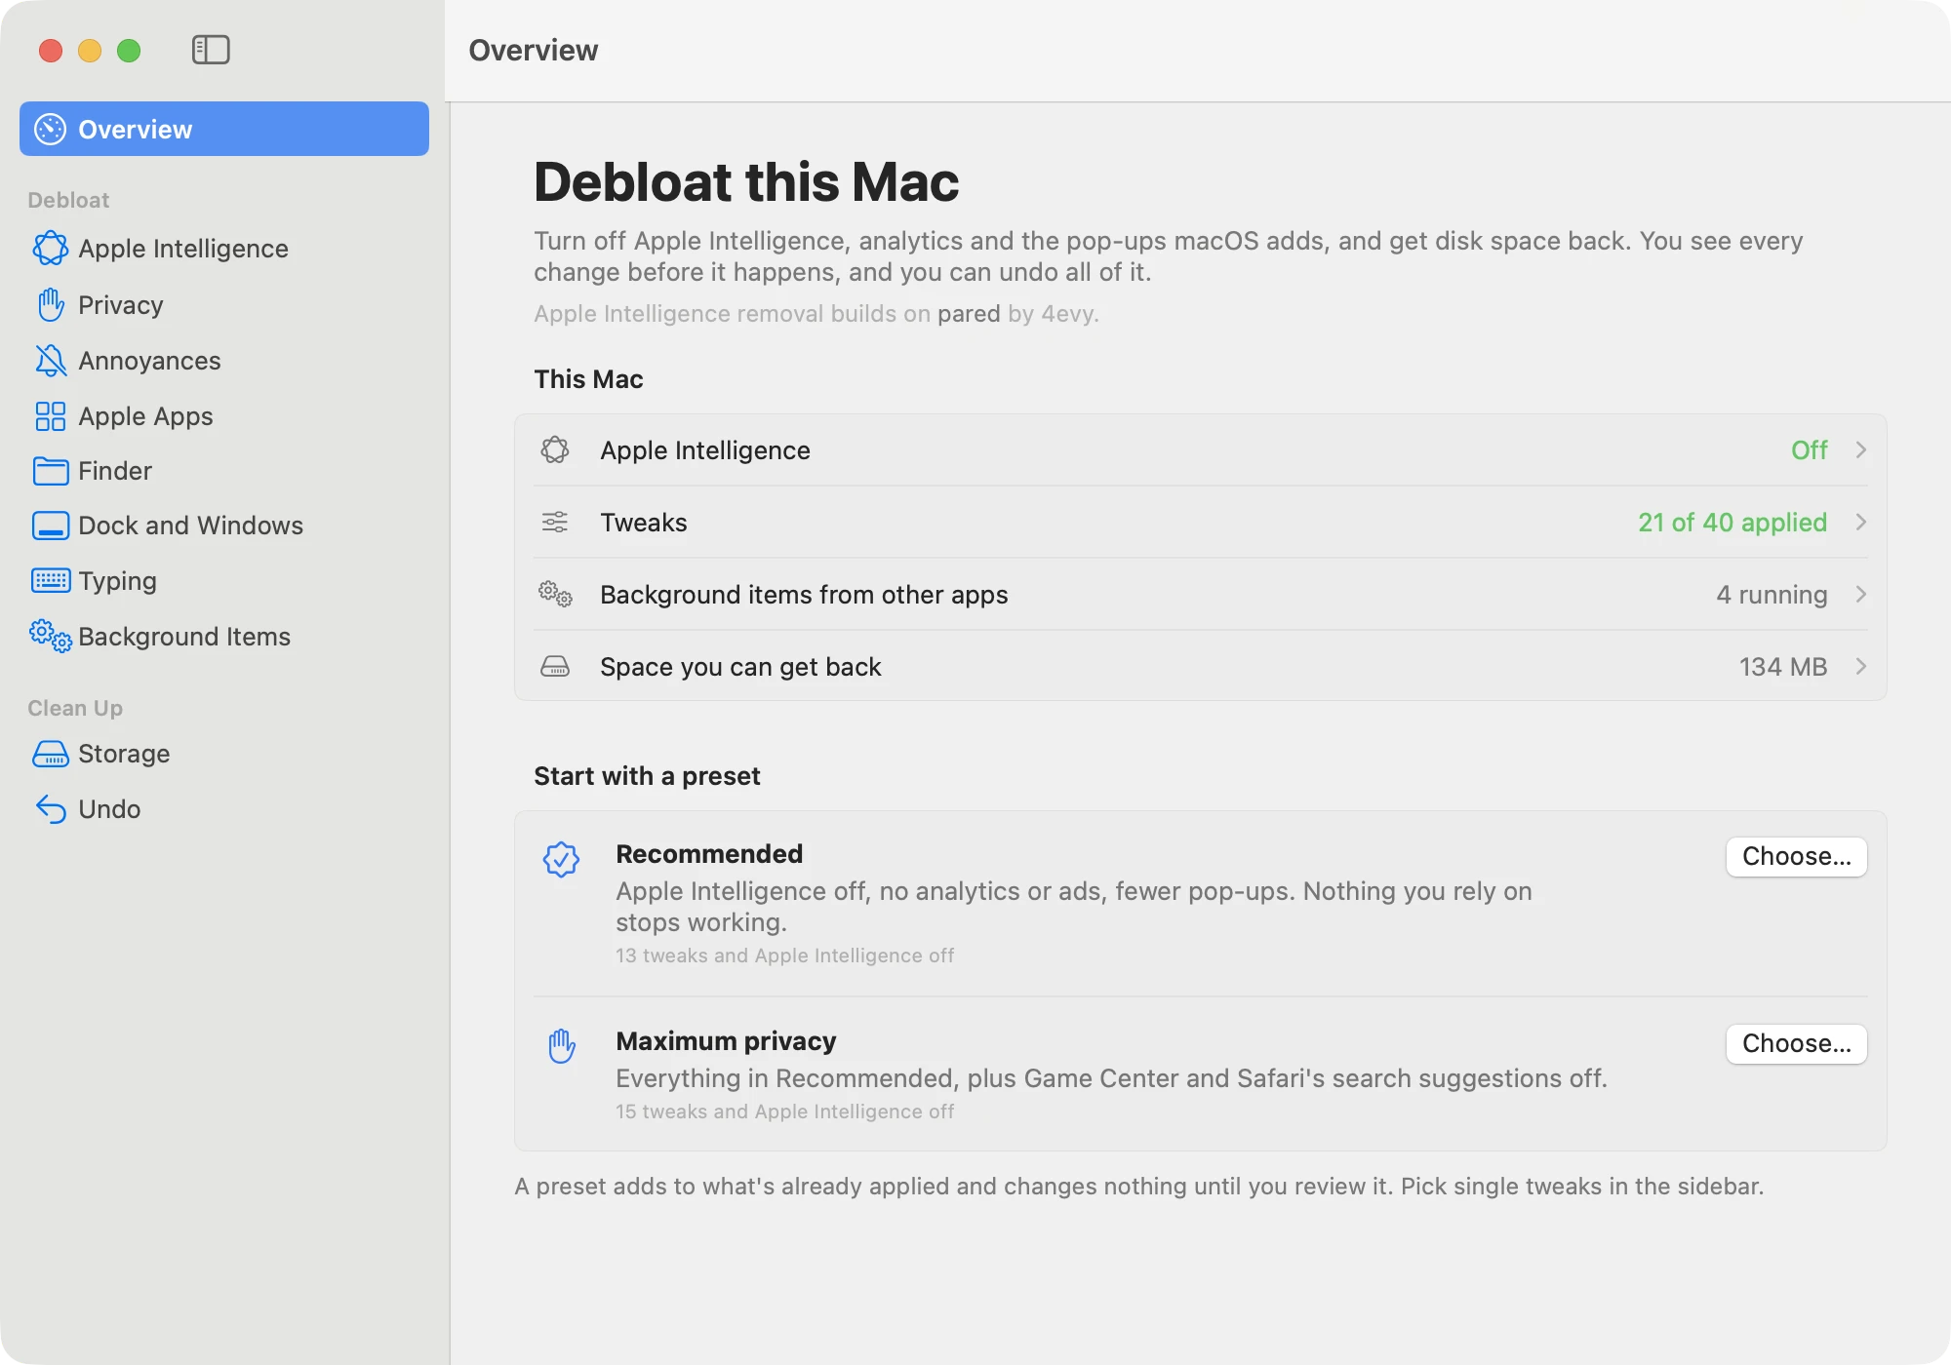Choose the Recommended preset
The height and width of the screenshot is (1365, 1951).
[x=1796, y=856]
